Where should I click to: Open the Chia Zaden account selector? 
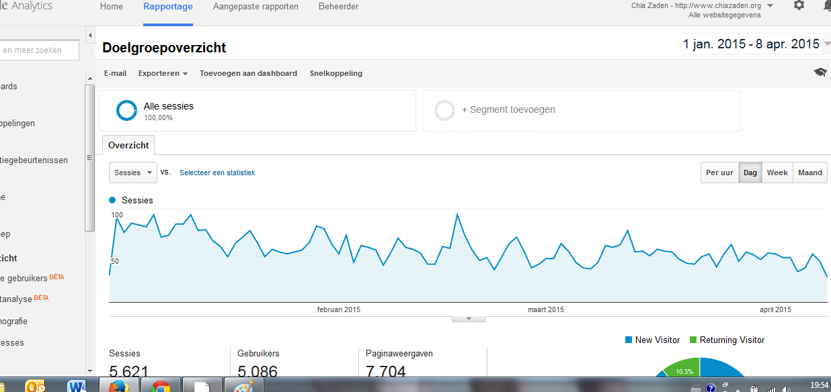(703, 5)
